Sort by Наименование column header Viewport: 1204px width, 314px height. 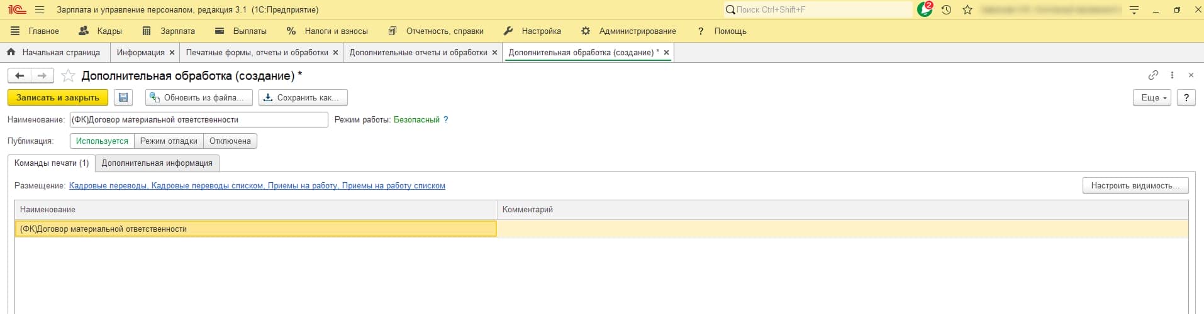click(255, 210)
